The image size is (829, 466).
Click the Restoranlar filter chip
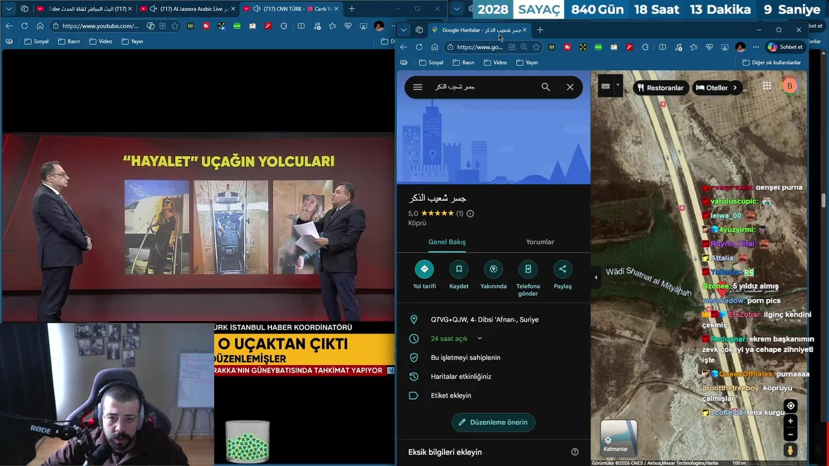coord(660,87)
